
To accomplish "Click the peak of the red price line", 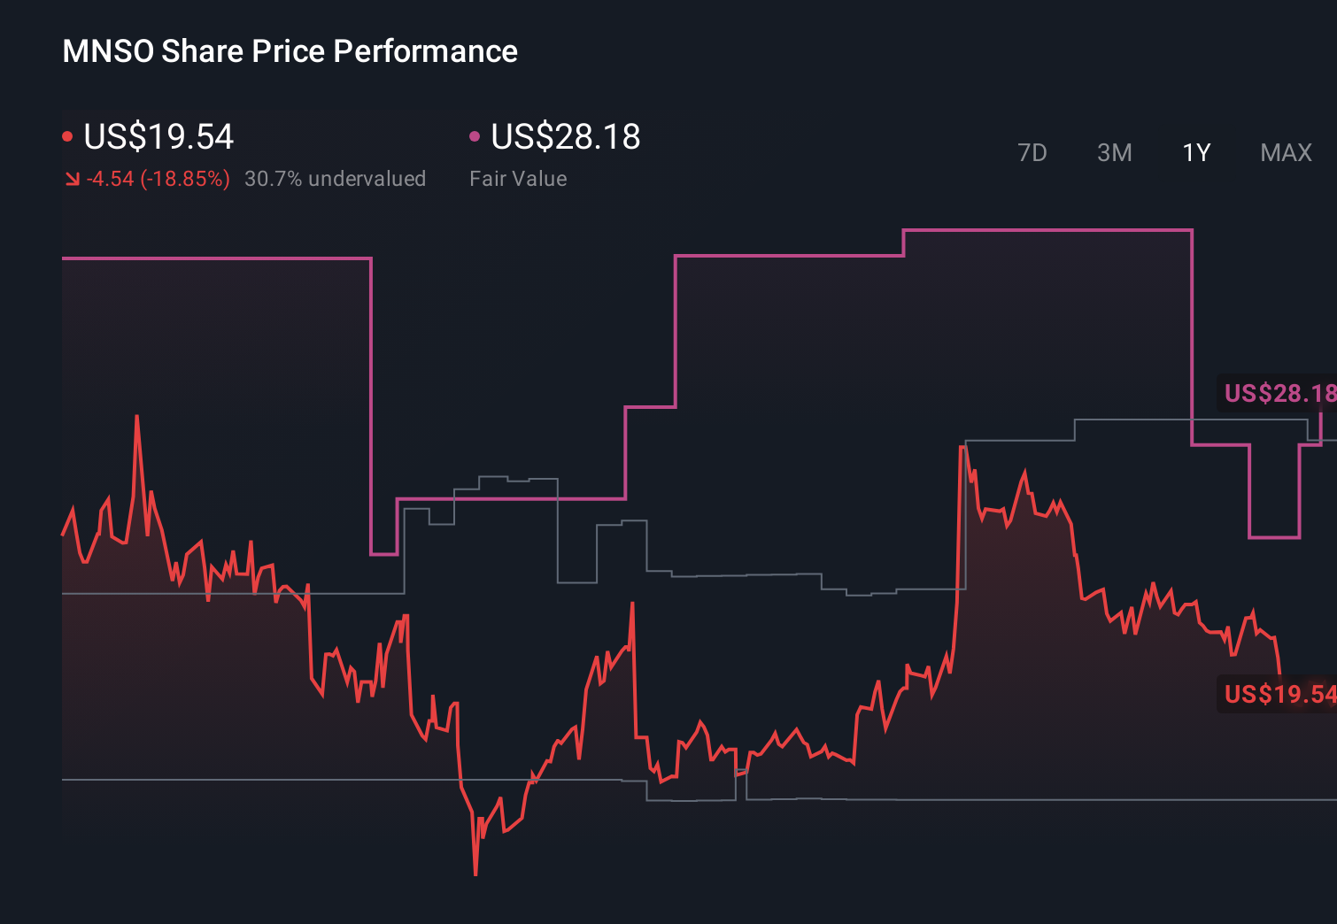I will point(139,416).
